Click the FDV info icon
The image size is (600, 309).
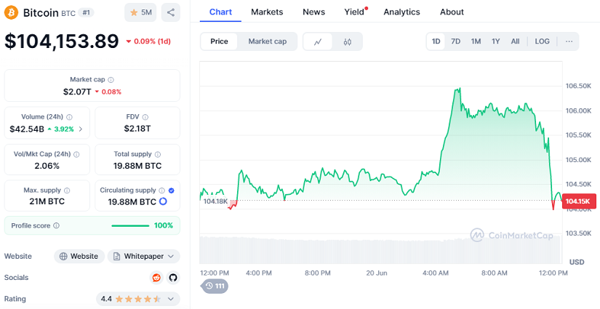[x=145, y=117]
